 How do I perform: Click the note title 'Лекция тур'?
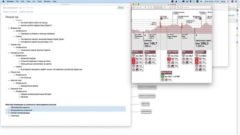[x=12, y=17]
